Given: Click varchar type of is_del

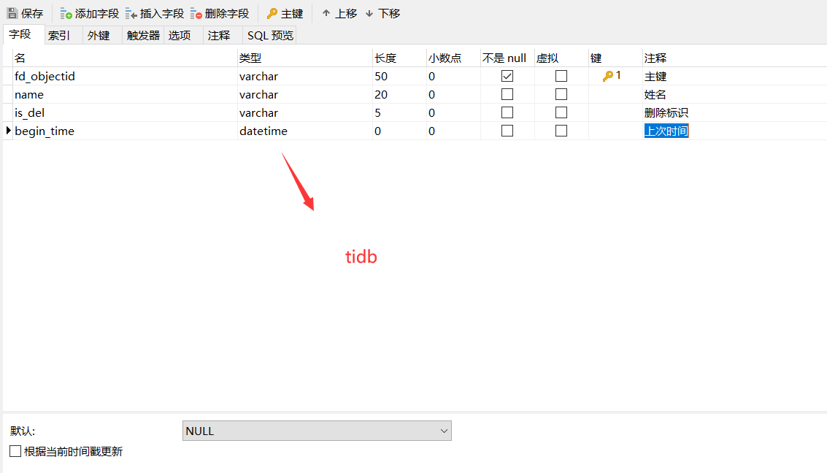Looking at the screenshot, I should click(x=258, y=113).
